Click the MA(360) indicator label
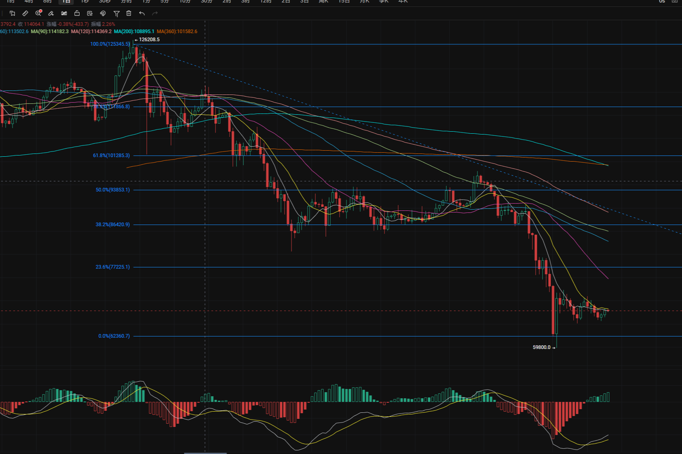 pos(177,32)
